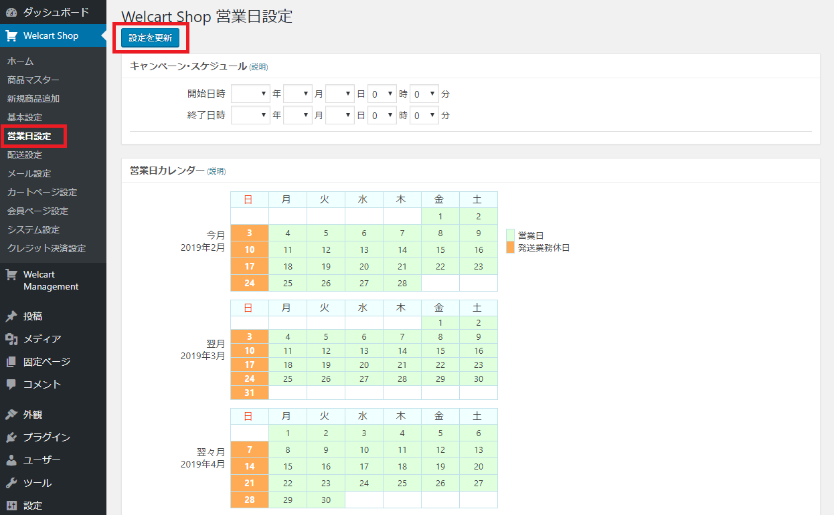Screen dimensions: 834x515
Task: Open the start date hour dropdown
Action: pyautogui.click(x=382, y=94)
